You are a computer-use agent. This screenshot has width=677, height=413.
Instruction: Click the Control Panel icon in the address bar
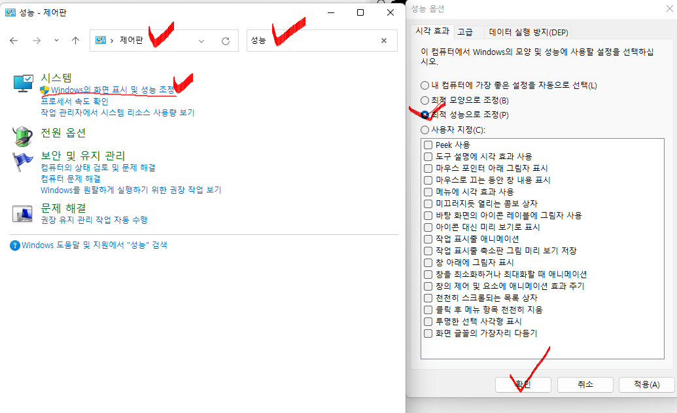(101, 40)
